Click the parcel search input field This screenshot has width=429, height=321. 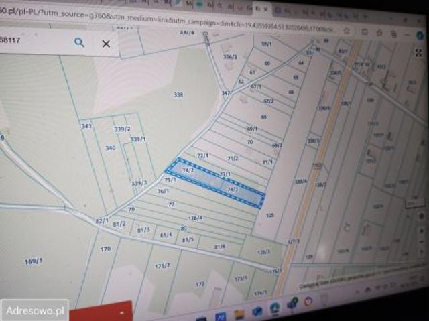(34, 43)
